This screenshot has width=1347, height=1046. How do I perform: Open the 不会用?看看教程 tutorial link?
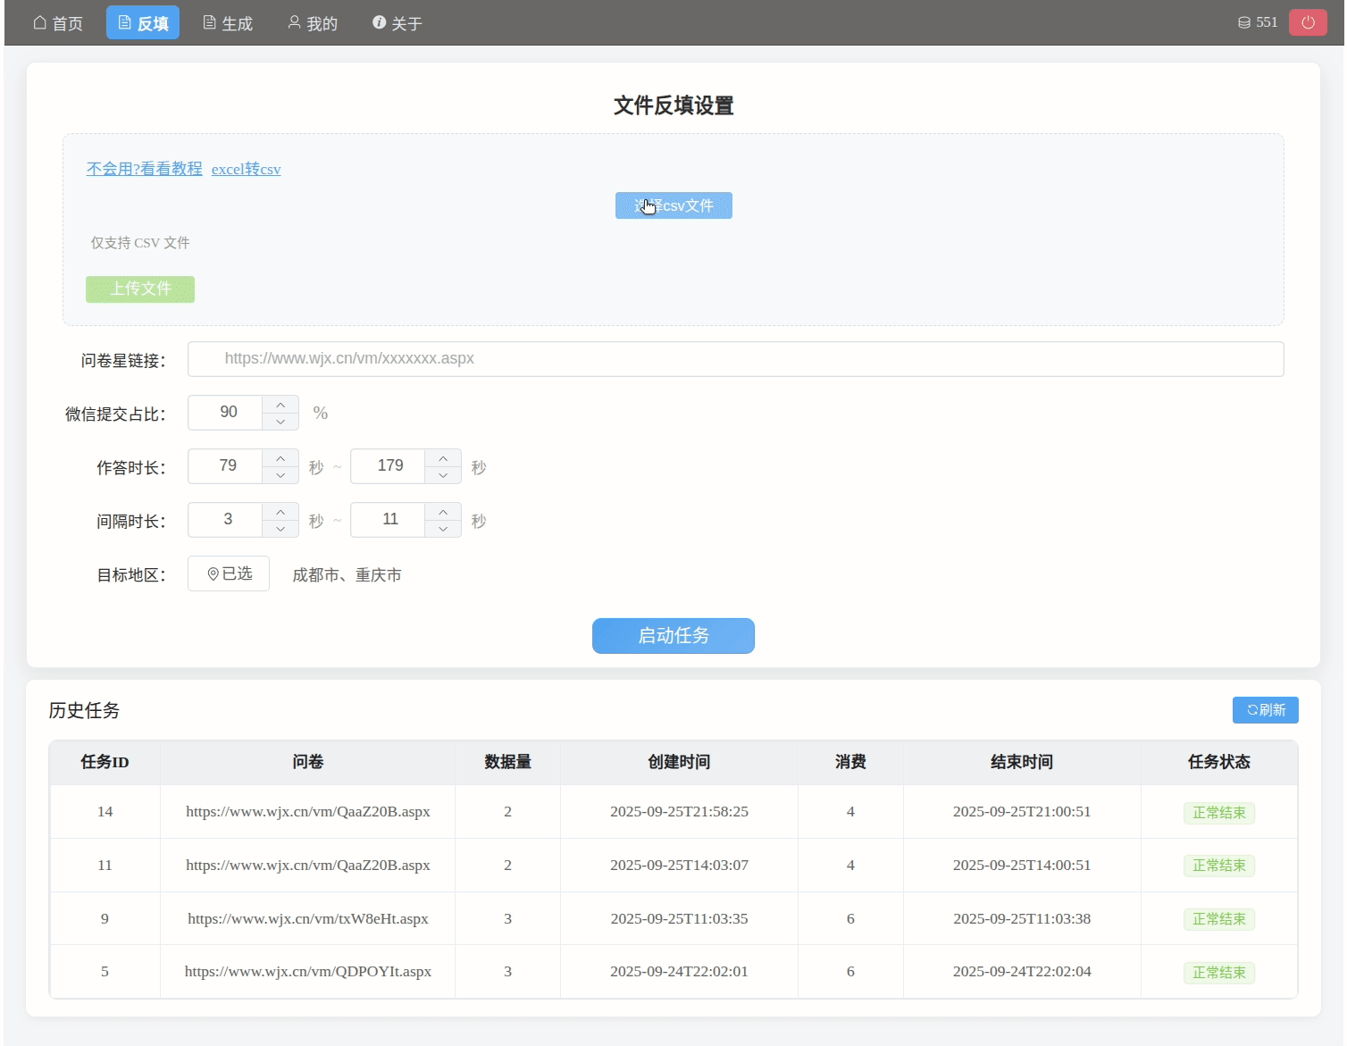pos(143,168)
